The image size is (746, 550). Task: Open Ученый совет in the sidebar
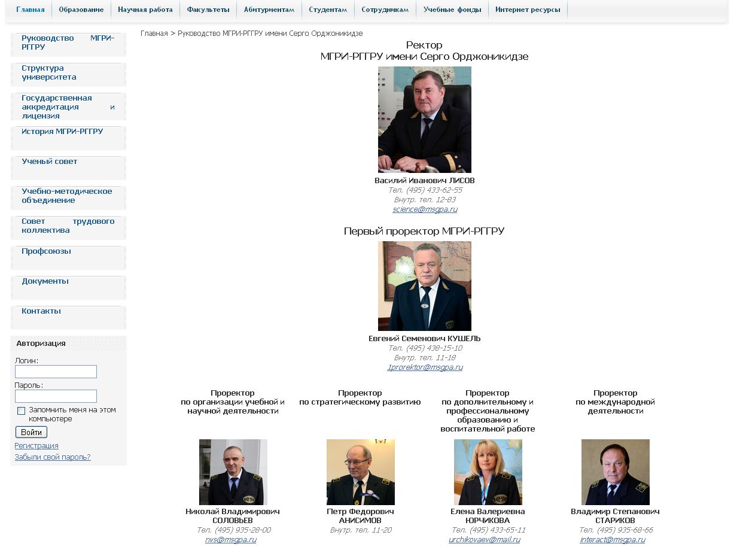pos(49,162)
